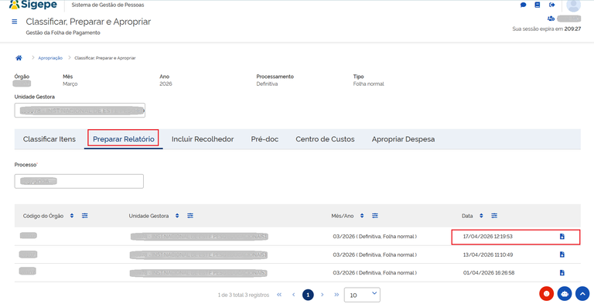Switch to Apropriar Despesa tab
This screenshot has height=304, width=594.
point(403,139)
